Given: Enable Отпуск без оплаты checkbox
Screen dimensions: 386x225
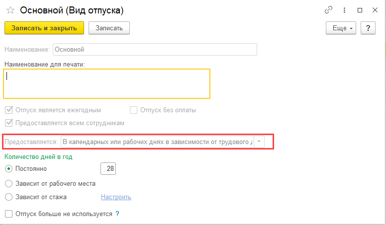Looking at the screenshot, I should (133, 110).
